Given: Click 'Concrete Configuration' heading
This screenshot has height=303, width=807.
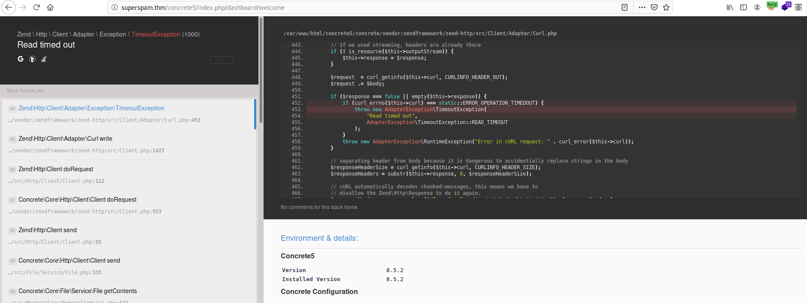Looking at the screenshot, I should coord(319,291).
